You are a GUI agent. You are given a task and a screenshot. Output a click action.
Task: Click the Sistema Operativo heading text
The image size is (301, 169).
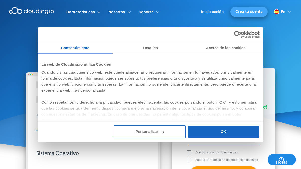coord(57,153)
